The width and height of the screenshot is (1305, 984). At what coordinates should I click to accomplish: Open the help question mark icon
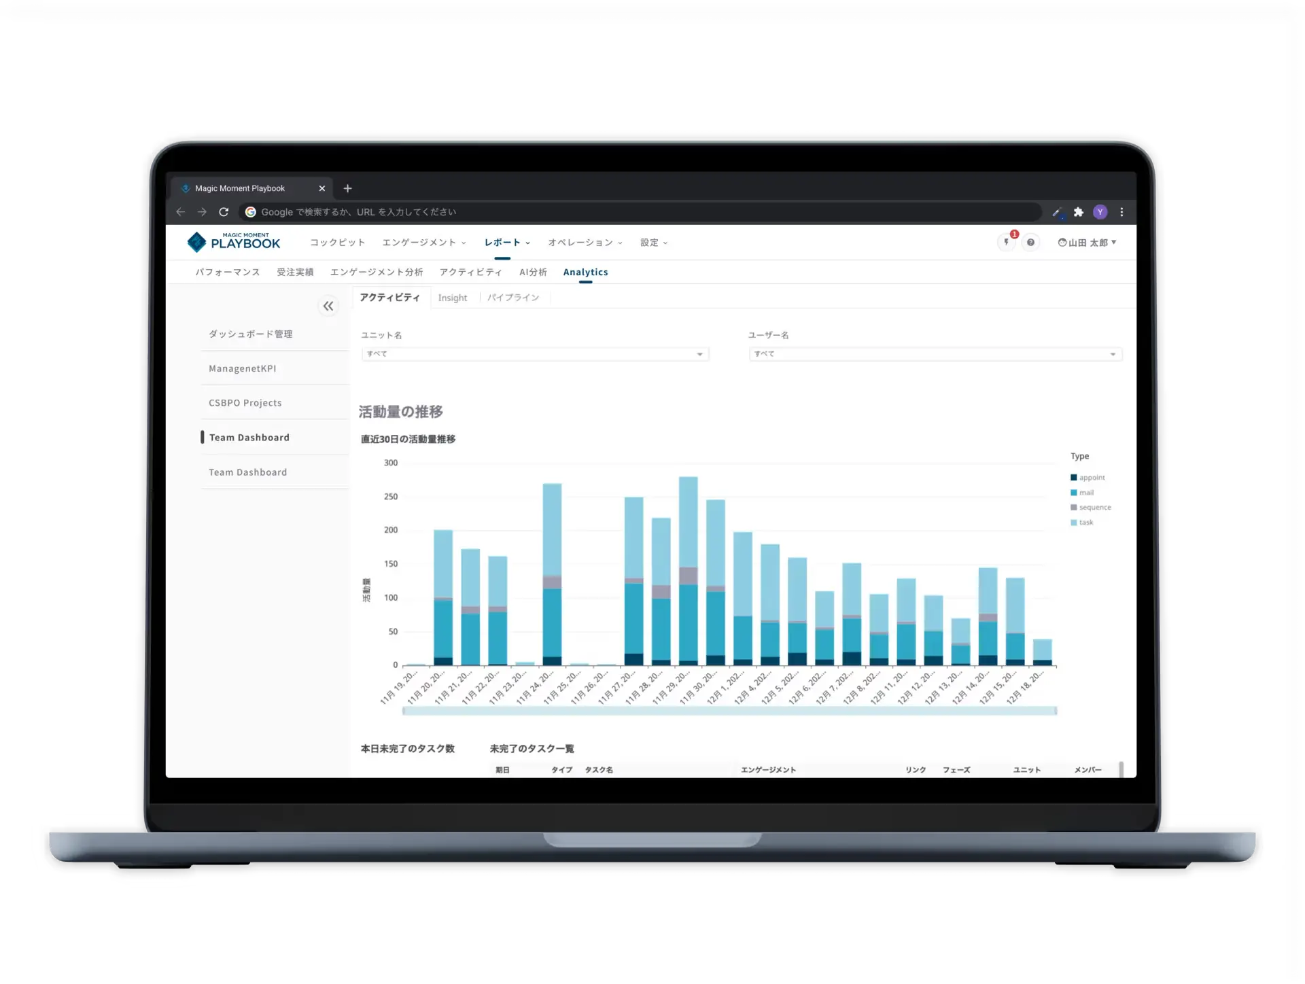coord(1030,243)
